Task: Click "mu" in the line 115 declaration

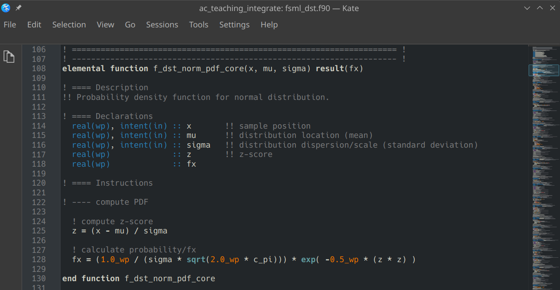Action: click(191, 135)
